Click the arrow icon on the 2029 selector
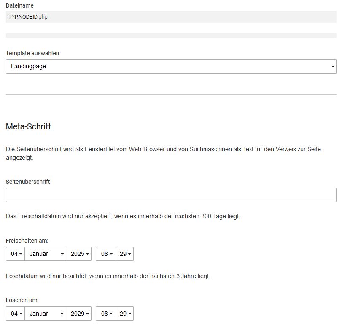 pos(86,314)
